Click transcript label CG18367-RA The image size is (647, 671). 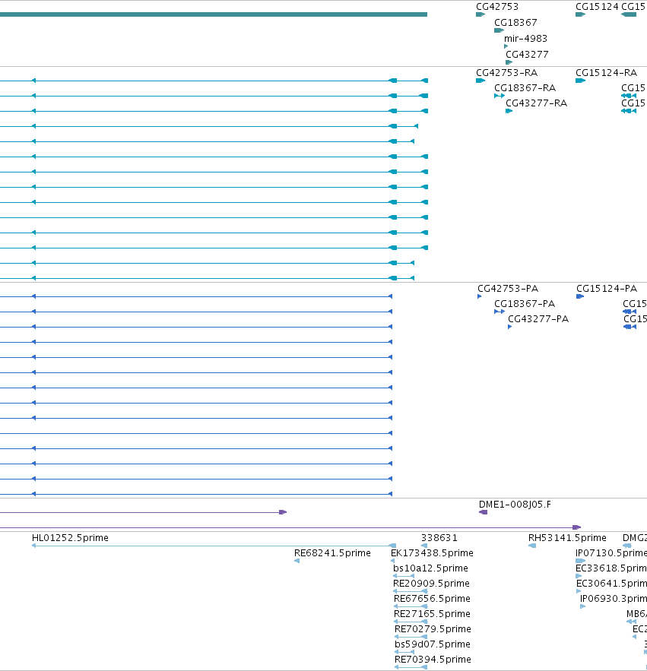pos(525,87)
